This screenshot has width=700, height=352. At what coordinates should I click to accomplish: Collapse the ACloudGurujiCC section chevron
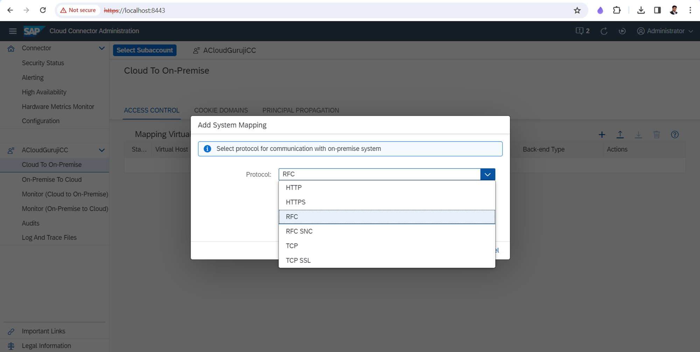[101, 150]
